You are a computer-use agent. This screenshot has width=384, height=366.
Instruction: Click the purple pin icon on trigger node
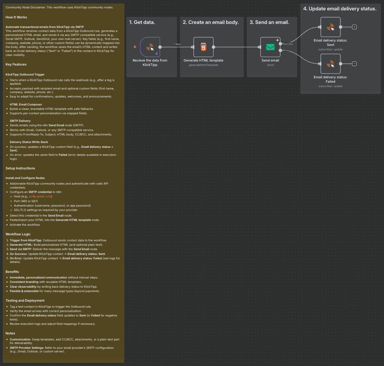click(x=156, y=53)
